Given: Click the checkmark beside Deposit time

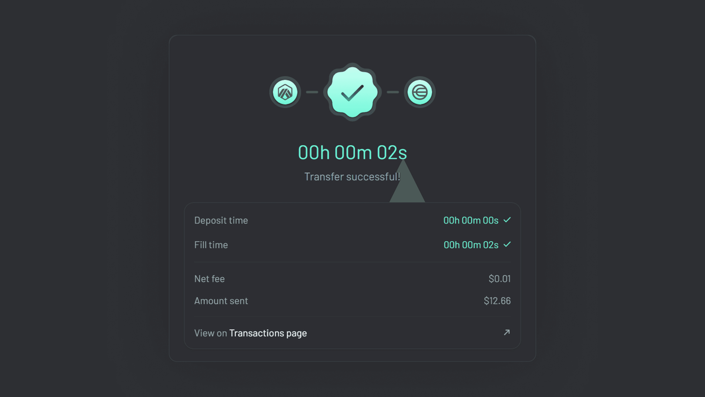Looking at the screenshot, I should pyautogui.click(x=508, y=220).
